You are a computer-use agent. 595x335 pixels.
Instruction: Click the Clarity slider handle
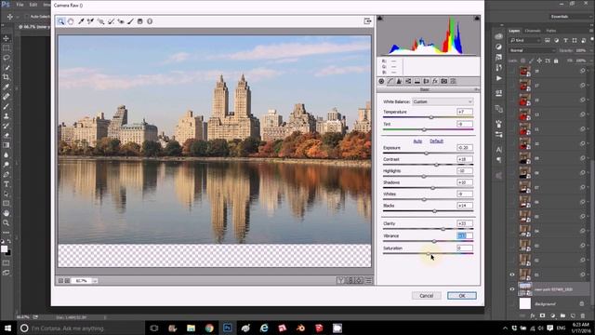[443, 229]
